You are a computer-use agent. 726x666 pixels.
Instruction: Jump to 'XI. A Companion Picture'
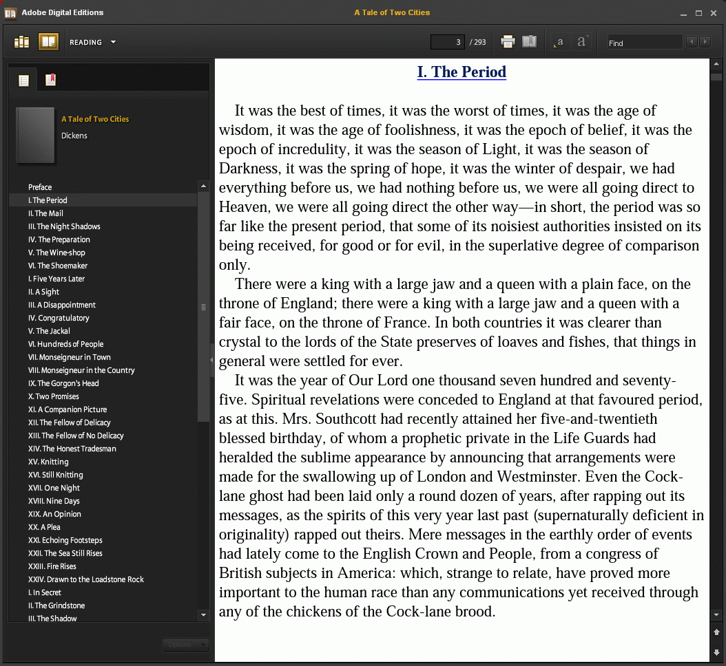tap(67, 410)
